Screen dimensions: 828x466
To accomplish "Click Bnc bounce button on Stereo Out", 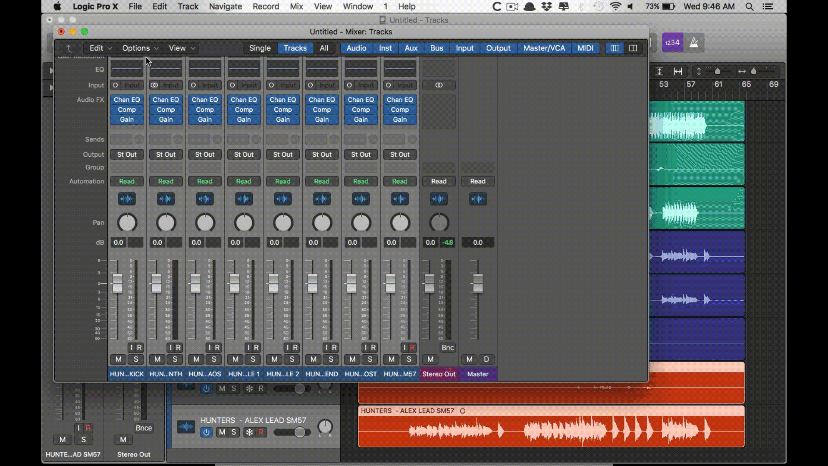I will pos(448,347).
